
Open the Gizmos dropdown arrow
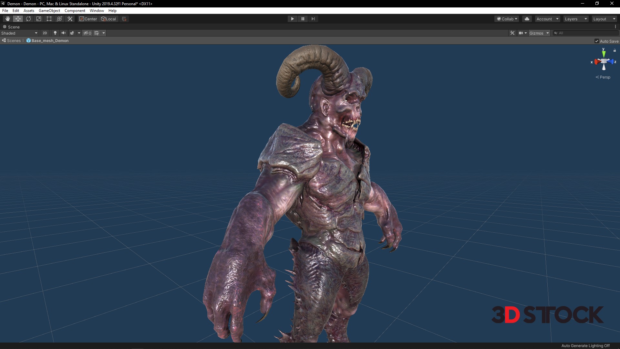tap(547, 33)
